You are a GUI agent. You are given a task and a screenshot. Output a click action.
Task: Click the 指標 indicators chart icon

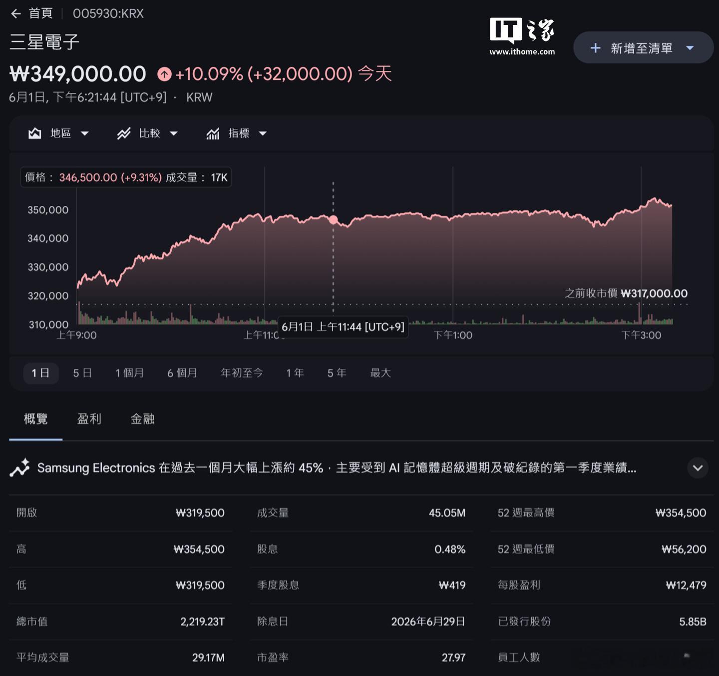[x=213, y=133]
